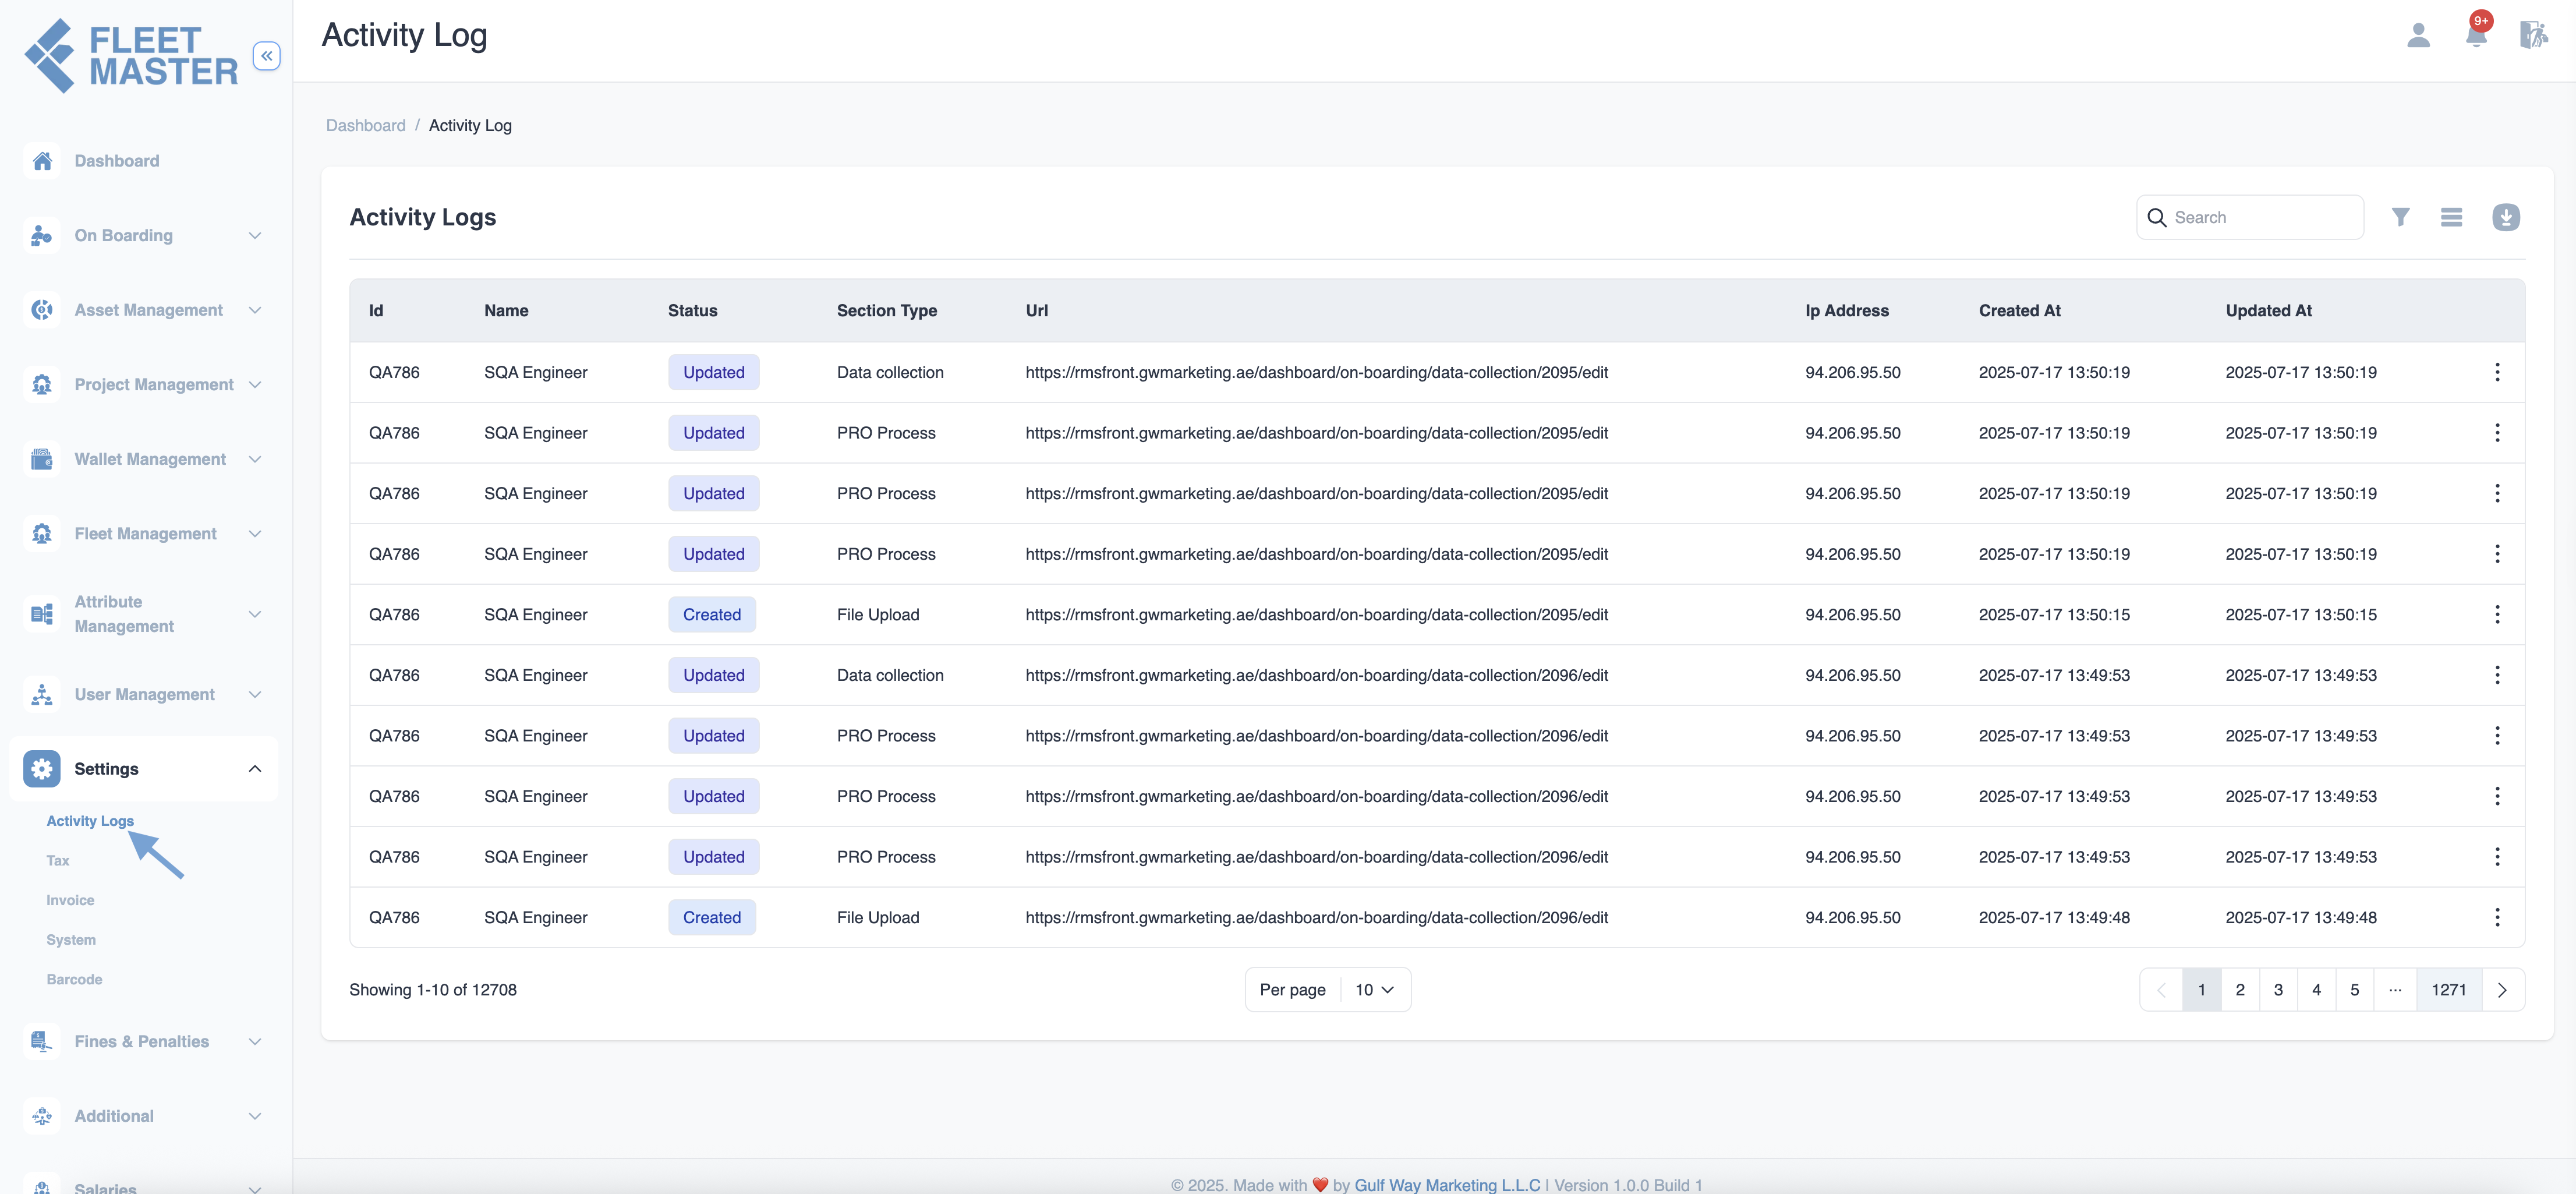Screen dimensions: 2576x1194
Task: Open the Invoice settings submenu item
Action: point(70,901)
